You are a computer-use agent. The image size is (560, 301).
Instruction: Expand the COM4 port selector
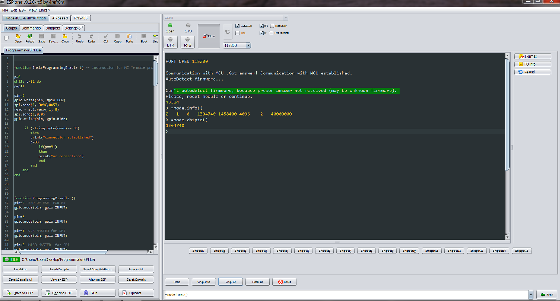tap(285, 18)
